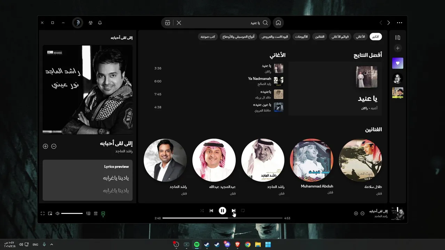Image resolution: width=445 pixels, height=250 pixels.
Task: Open the miniplayer icon
Action: tap(50, 214)
